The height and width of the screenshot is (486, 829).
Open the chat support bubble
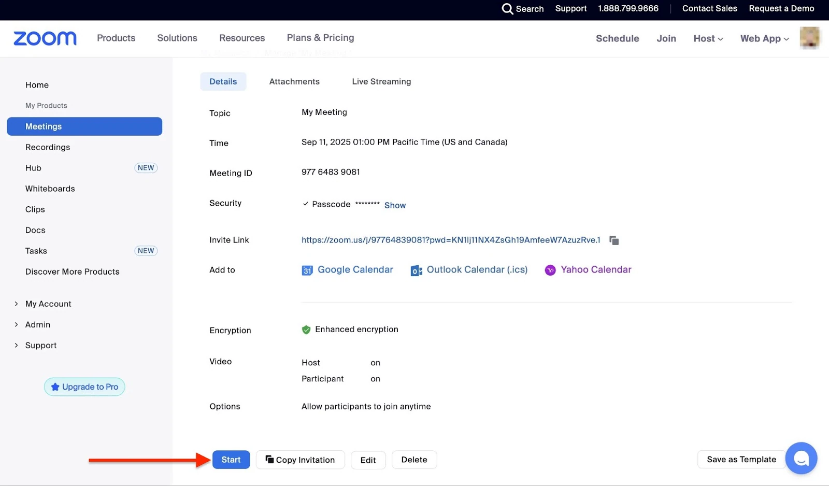(x=801, y=458)
